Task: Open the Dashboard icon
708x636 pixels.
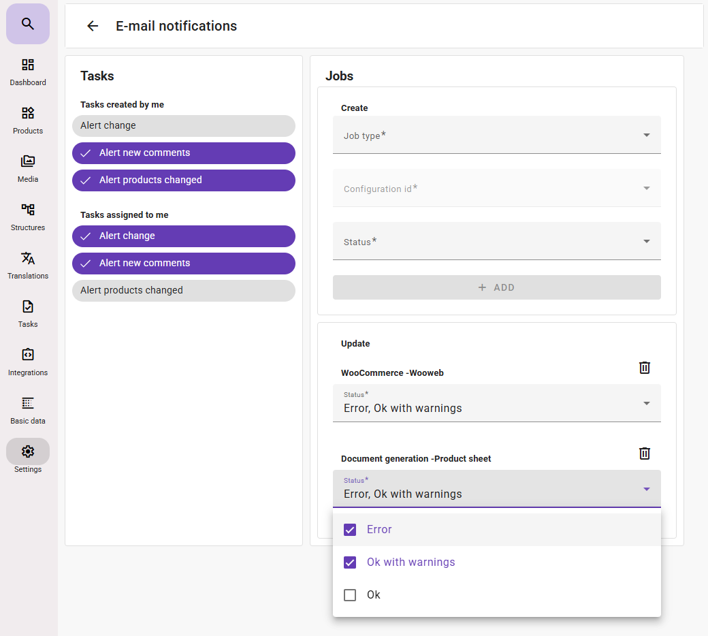Action: coord(27,65)
